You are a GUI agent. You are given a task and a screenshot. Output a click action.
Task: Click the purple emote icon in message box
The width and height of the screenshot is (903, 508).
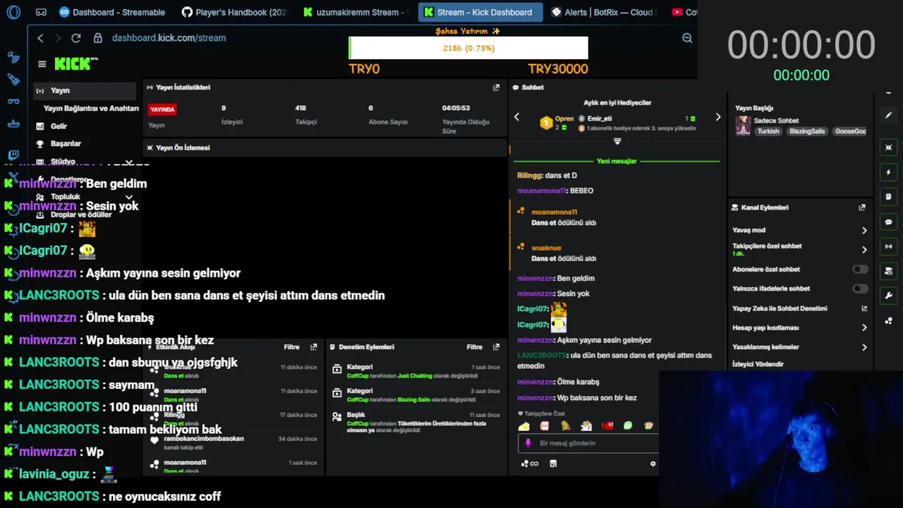(528, 443)
